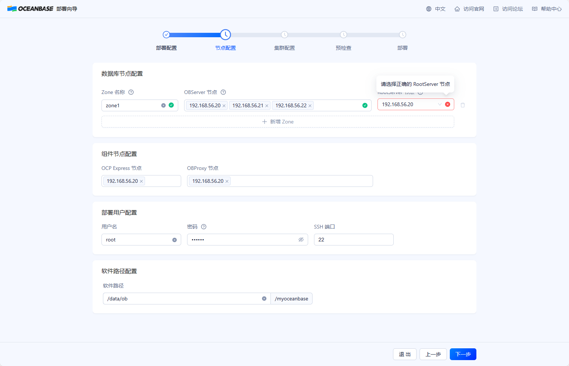Click the green check in the Zone name field
569x366 pixels.
coord(171,105)
